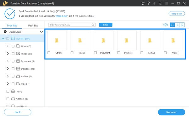This screenshot has width=189, height=119.
Task: Tick the checkbox under Video folder thumbnail
Action: [x=165, y=53]
